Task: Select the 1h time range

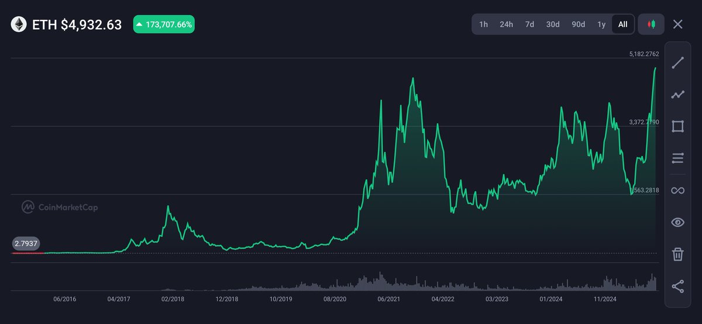Action: point(483,25)
